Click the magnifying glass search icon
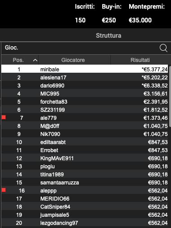 (x=163, y=48)
